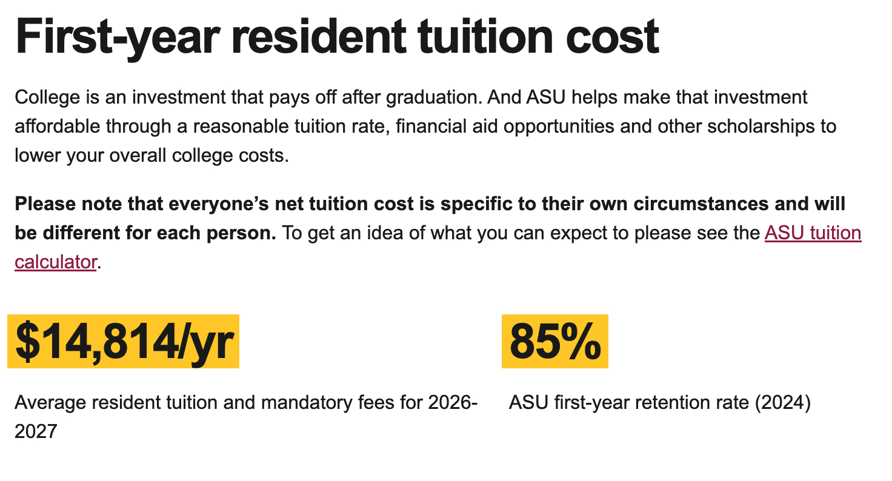
Task: Click the bold text "be different for each person."
Action: click(x=145, y=233)
